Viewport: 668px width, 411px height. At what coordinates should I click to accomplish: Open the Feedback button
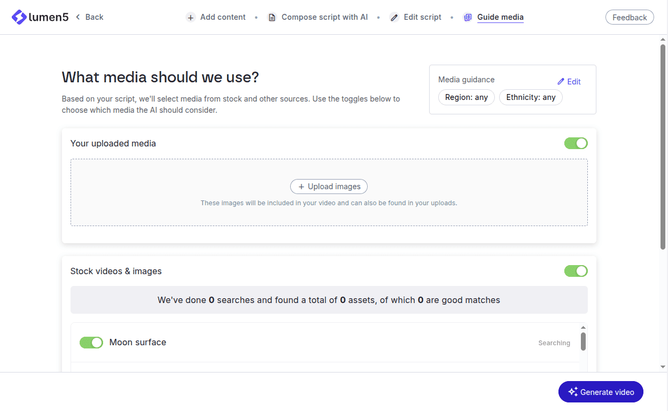click(630, 18)
